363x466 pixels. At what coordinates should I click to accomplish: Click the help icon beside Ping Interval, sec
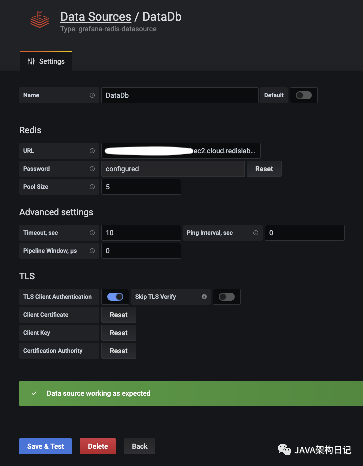pyautogui.click(x=255, y=233)
